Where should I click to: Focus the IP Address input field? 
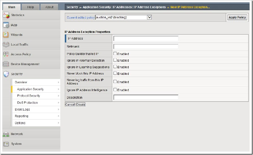click(x=146, y=39)
